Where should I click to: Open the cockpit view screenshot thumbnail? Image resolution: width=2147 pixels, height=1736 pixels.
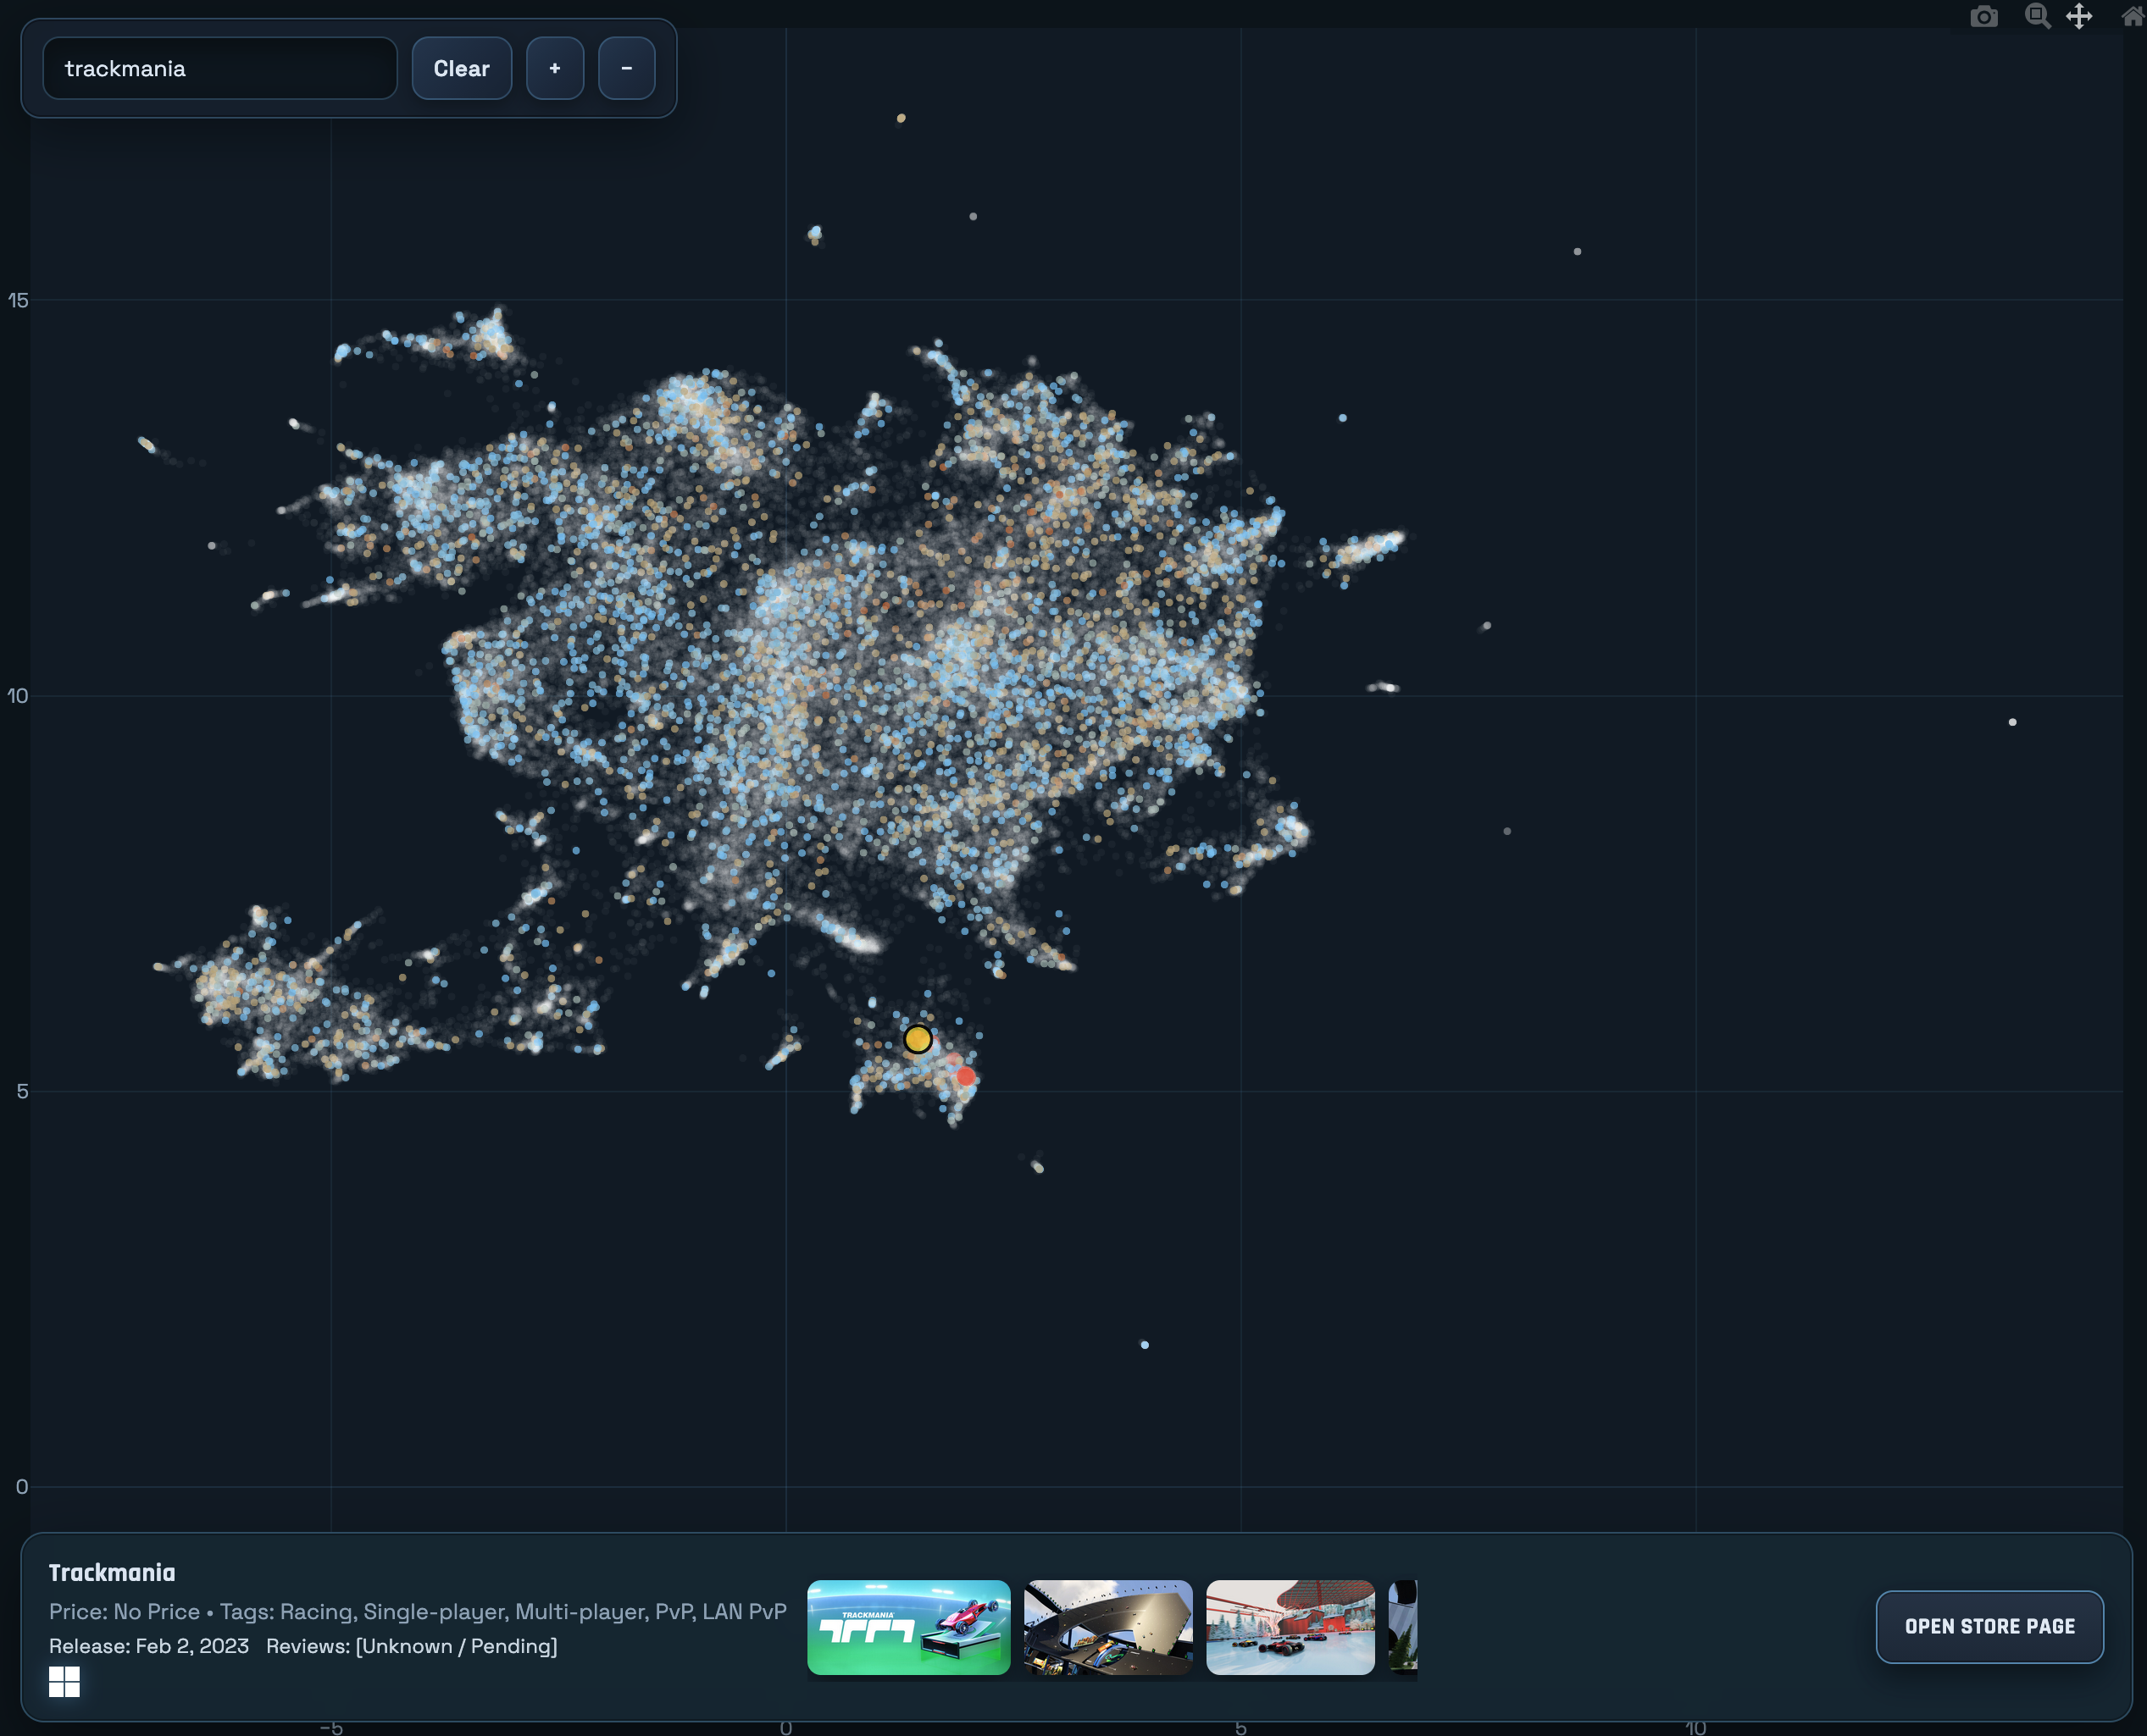(x=1107, y=1626)
